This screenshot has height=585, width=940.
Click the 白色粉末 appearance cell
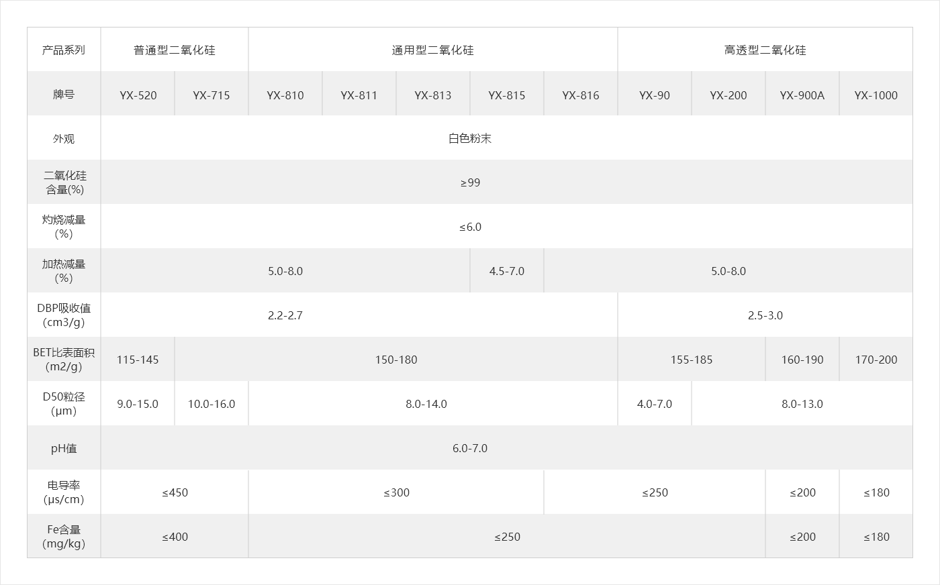pos(470,139)
